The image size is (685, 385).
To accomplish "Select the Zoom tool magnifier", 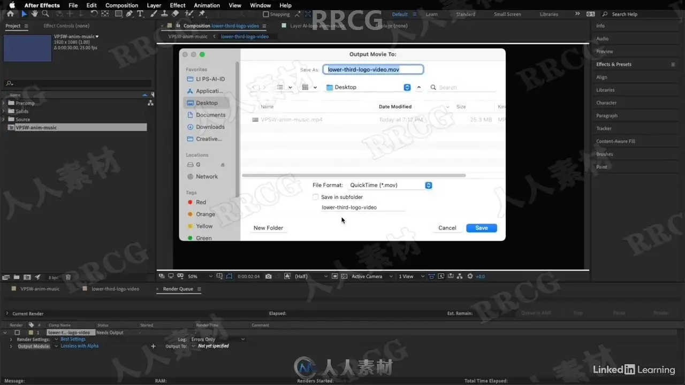I will (x=45, y=14).
